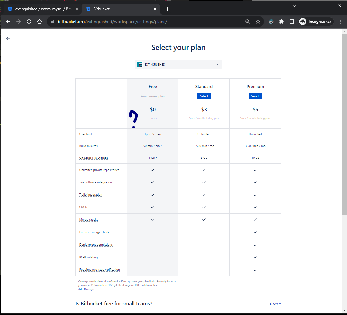Select the Premium plan

(255, 96)
